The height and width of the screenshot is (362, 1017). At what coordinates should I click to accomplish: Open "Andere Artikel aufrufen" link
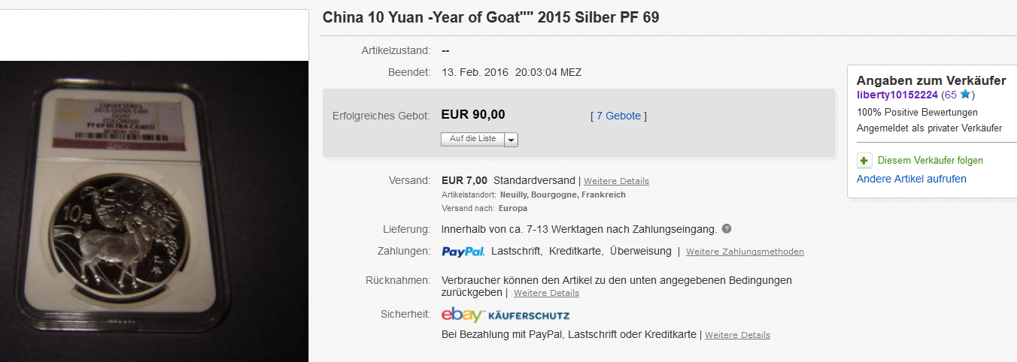[x=911, y=179]
